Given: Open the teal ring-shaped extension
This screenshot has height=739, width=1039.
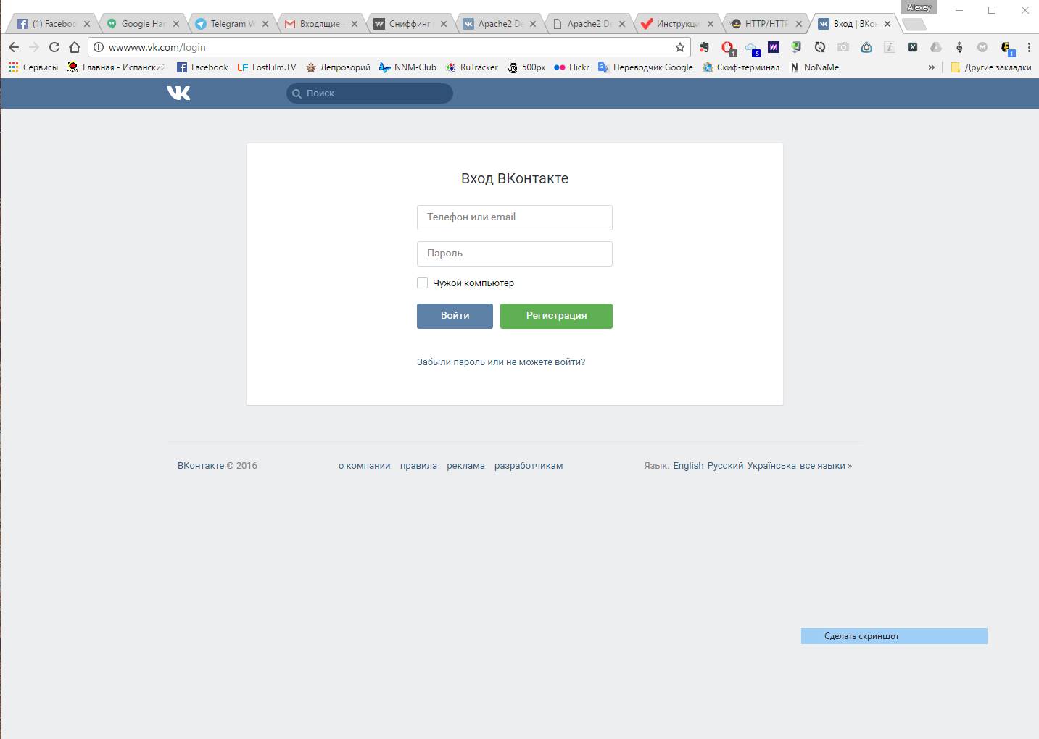Looking at the screenshot, I should (866, 47).
